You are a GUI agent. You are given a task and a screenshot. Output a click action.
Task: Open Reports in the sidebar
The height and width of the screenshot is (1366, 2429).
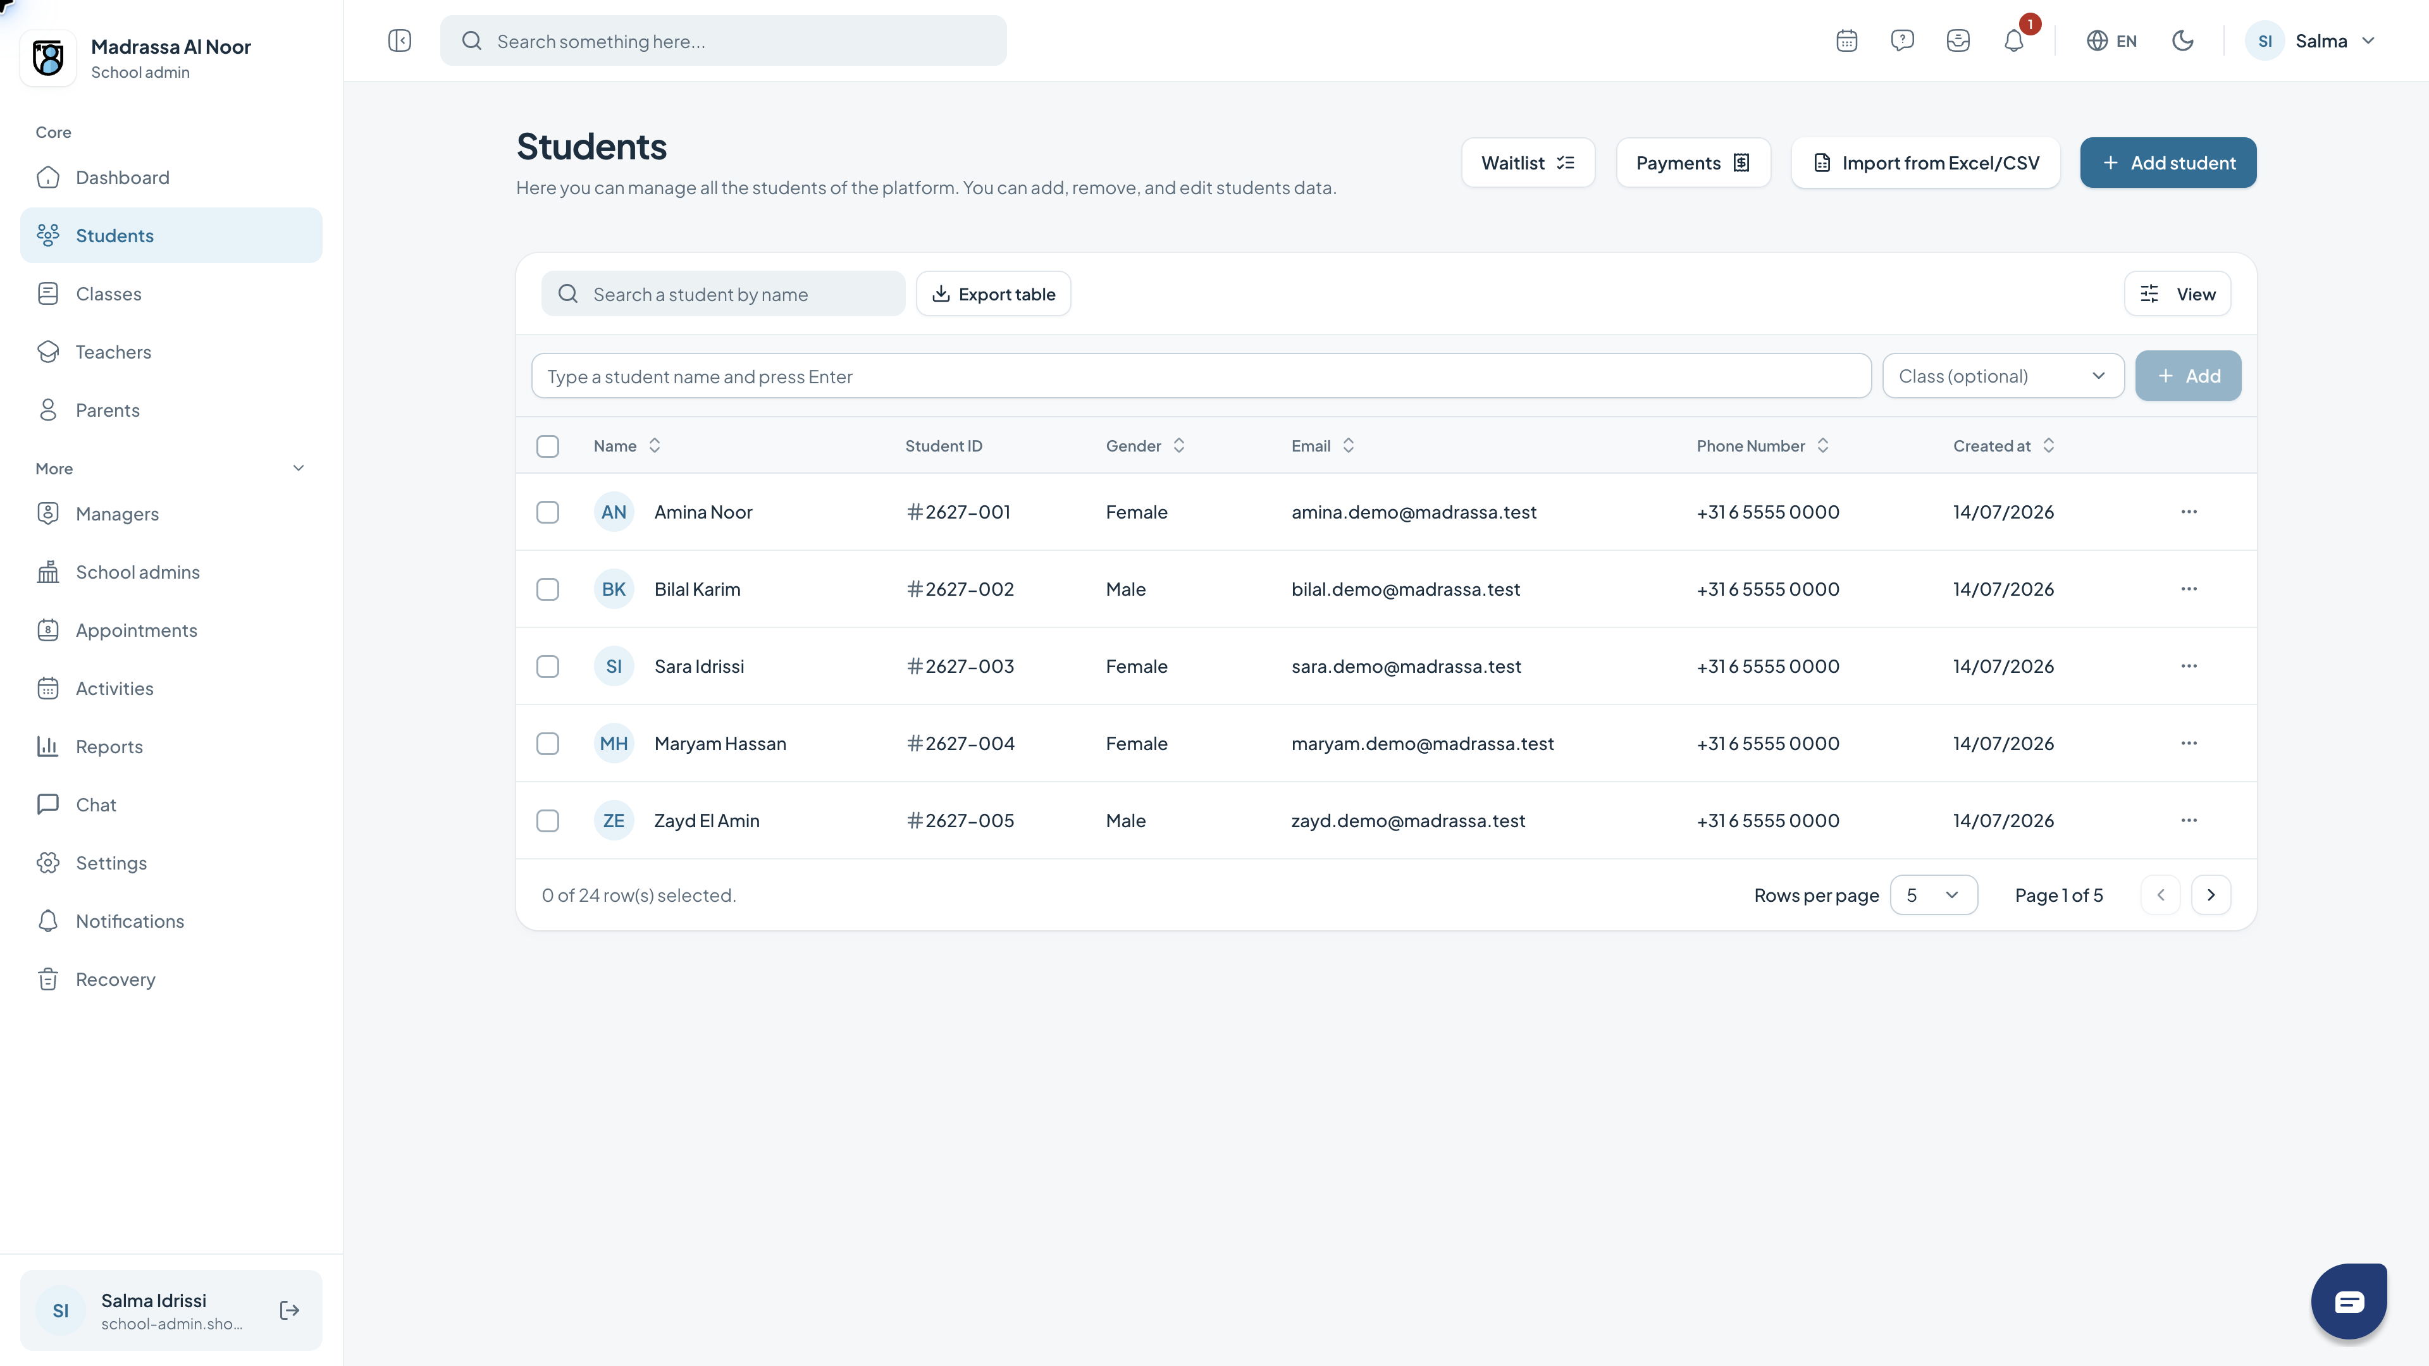(171, 747)
